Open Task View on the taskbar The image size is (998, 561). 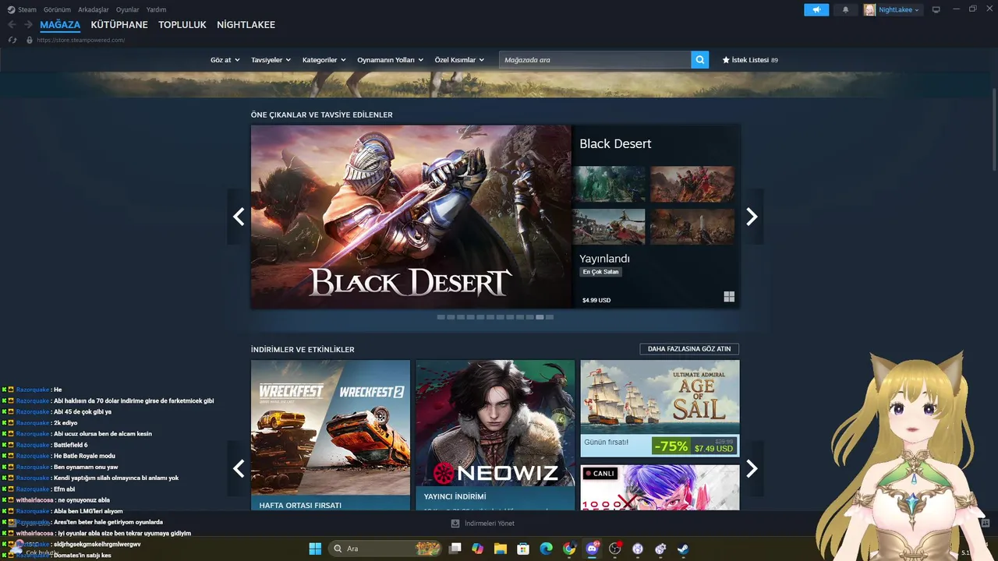click(x=455, y=549)
